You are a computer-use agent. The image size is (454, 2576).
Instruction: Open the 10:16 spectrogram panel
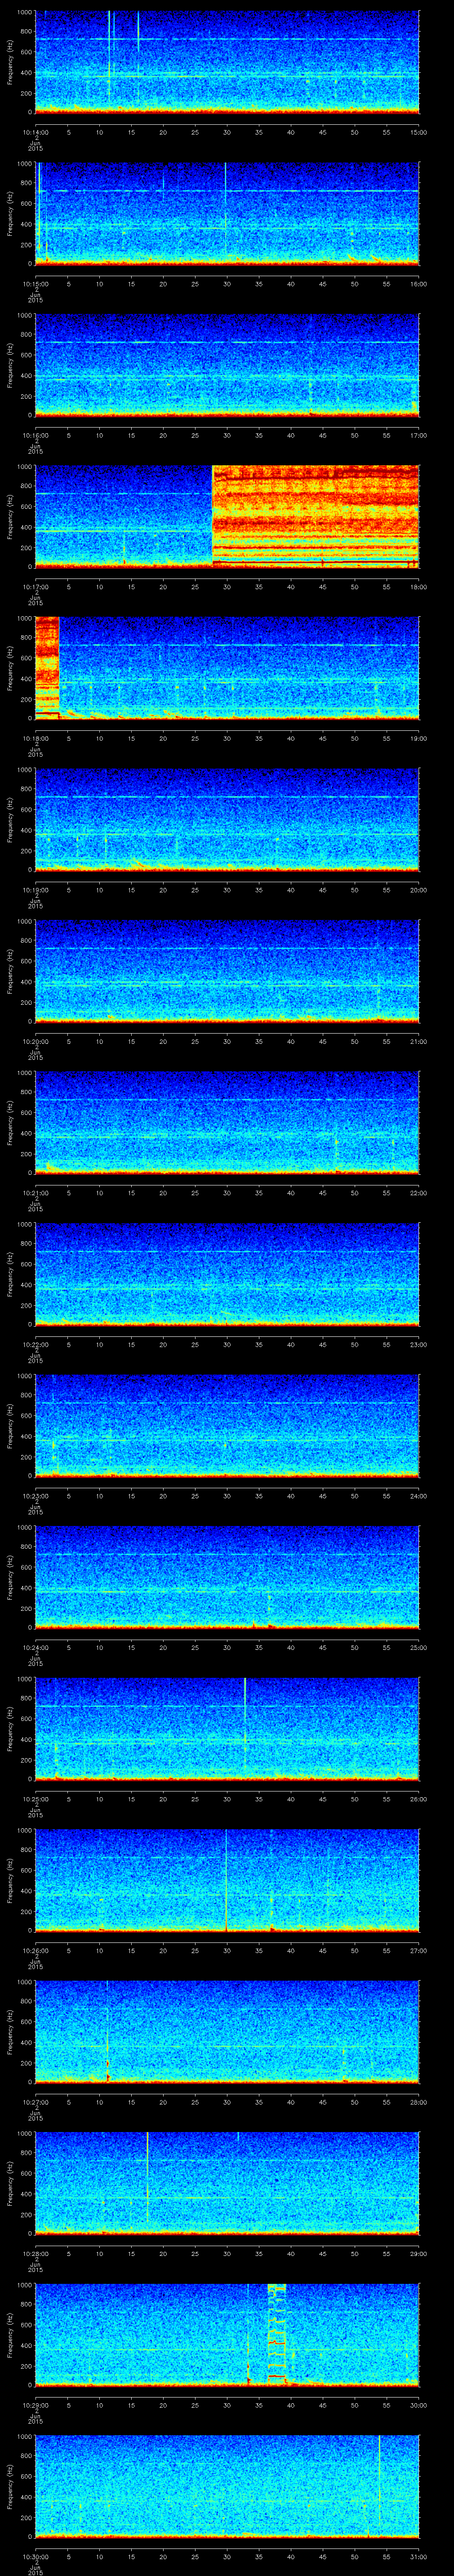227,364
